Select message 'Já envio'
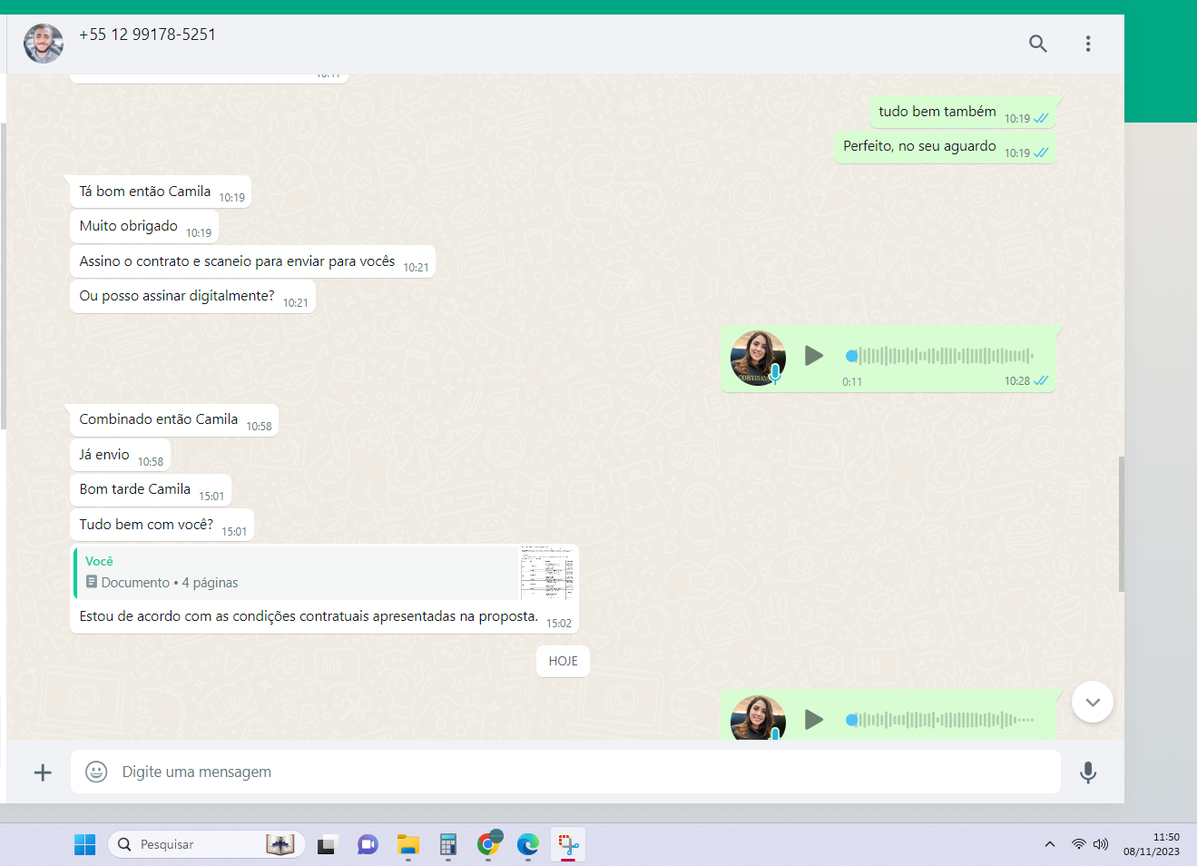 tap(120, 455)
